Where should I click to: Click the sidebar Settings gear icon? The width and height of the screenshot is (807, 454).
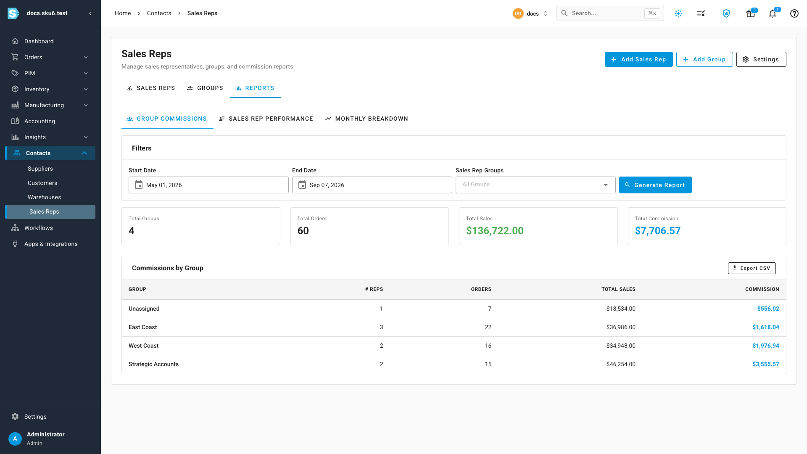15,417
